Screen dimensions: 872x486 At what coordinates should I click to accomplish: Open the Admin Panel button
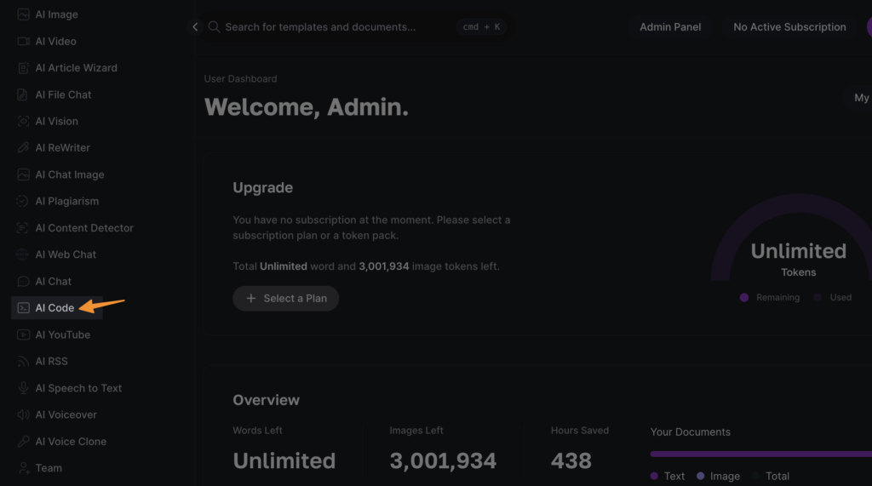[670, 27]
